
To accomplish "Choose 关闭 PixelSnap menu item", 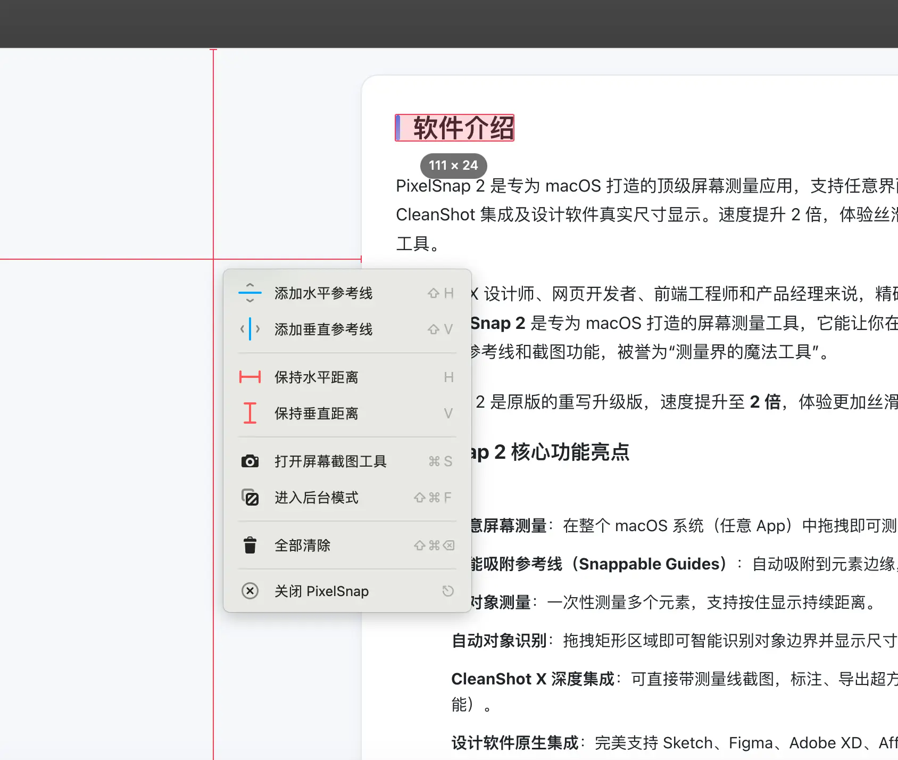I will (347, 591).
